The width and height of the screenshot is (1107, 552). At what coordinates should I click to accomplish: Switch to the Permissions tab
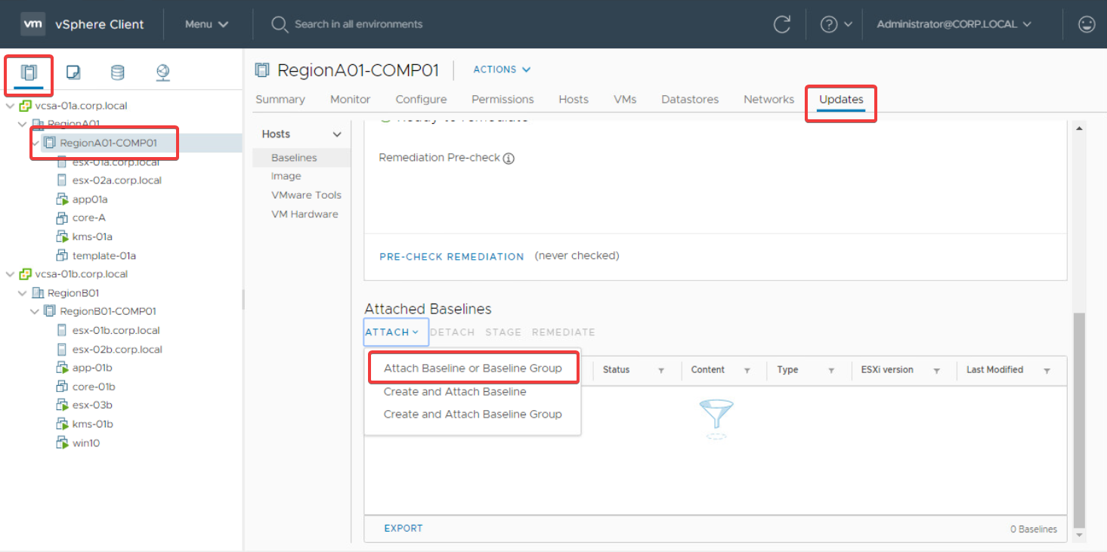click(x=502, y=100)
